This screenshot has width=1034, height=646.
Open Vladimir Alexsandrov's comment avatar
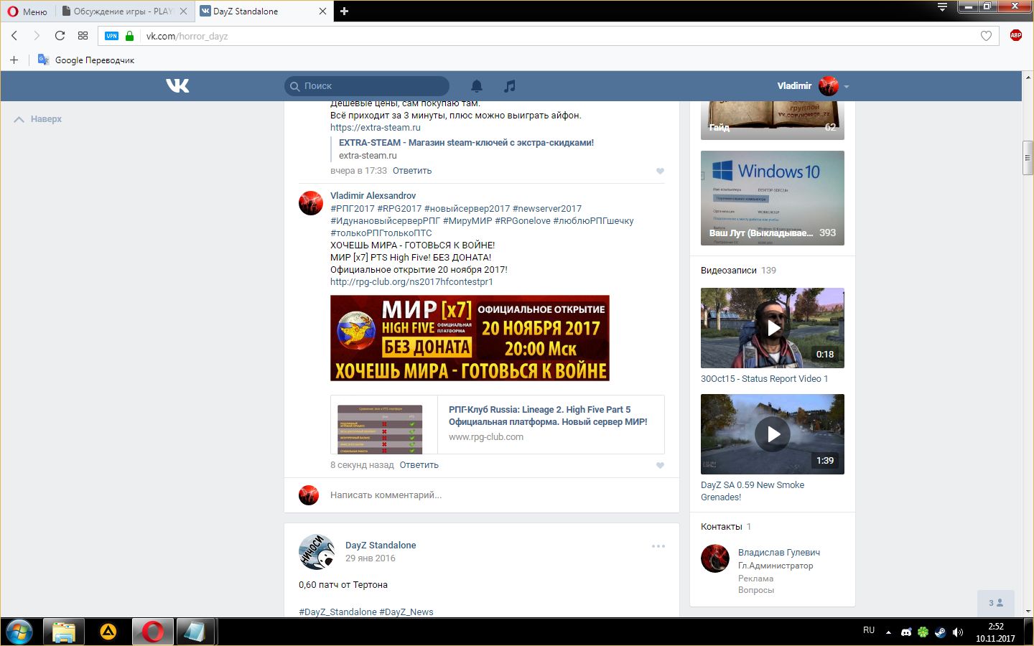[x=311, y=203]
